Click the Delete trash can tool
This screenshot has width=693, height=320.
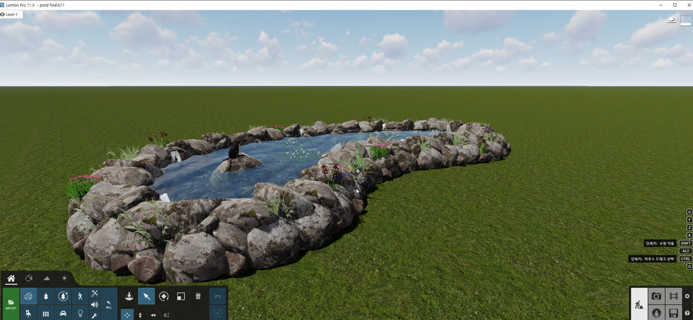[x=198, y=296]
